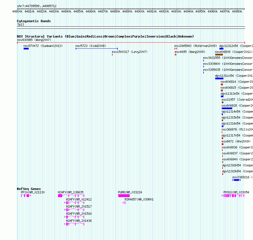Select the nsv970472 blue gain bar
This screenshot has width=253, height=240.
pyautogui.click(x=26, y=49)
